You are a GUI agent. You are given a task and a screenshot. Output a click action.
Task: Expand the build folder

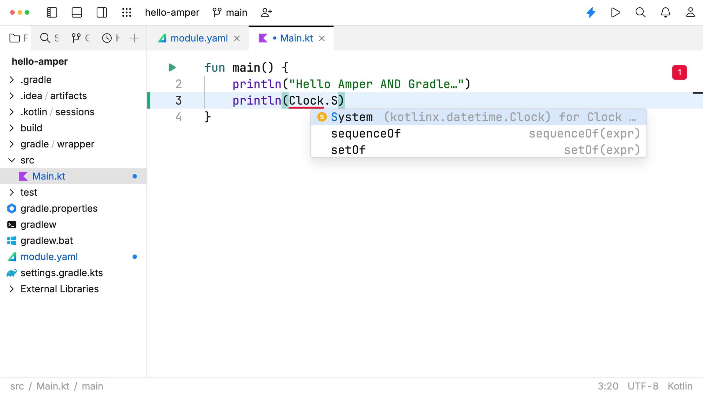11,128
